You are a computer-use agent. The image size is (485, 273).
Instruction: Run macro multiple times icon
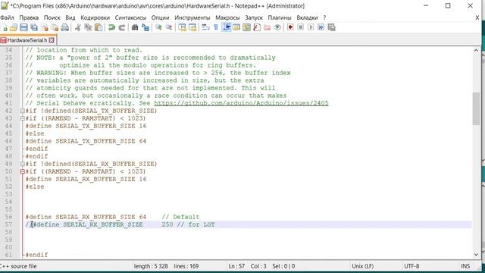pos(321,27)
